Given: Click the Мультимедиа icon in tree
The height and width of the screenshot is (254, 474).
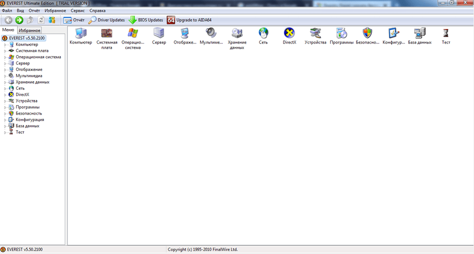Looking at the screenshot, I should point(11,76).
